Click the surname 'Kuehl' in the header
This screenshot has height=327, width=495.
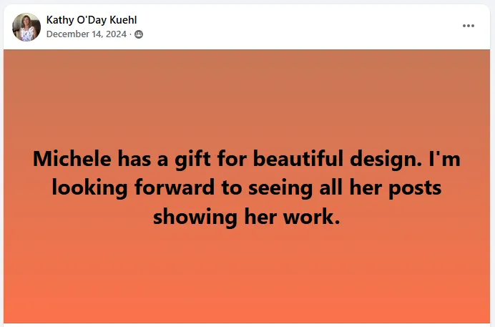click(x=123, y=20)
